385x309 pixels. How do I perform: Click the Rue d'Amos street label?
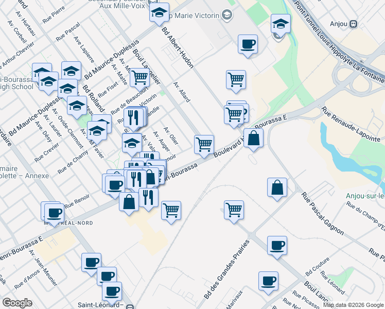(27, 279)
